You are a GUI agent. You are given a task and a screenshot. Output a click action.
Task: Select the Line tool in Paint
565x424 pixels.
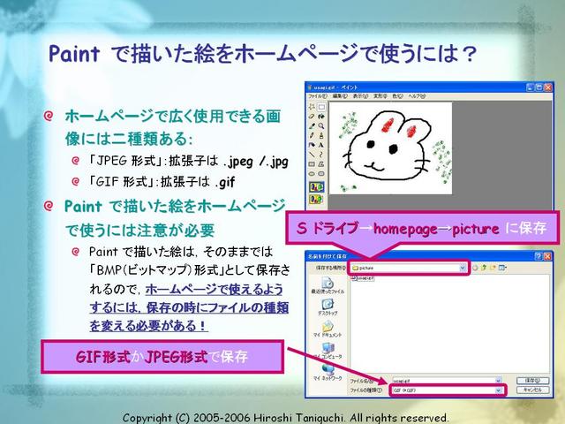pos(312,155)
